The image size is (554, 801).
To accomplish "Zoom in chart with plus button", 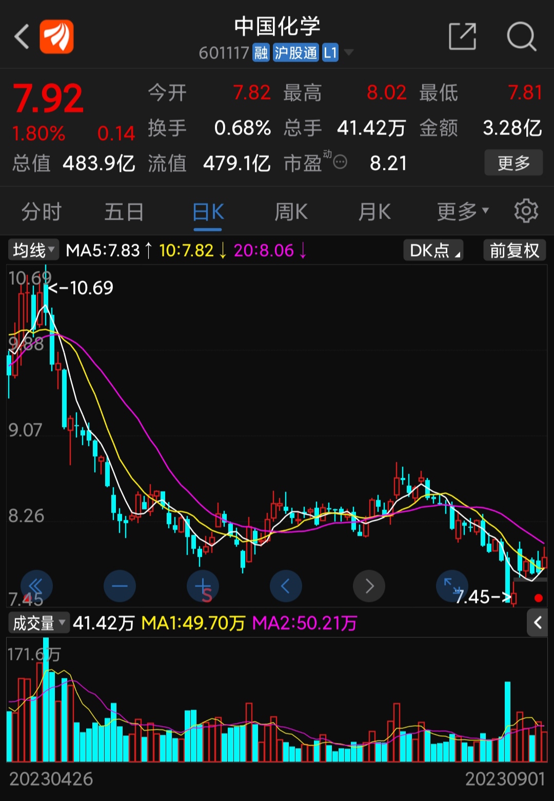I will pyautogui.click(x=203, y=586).
